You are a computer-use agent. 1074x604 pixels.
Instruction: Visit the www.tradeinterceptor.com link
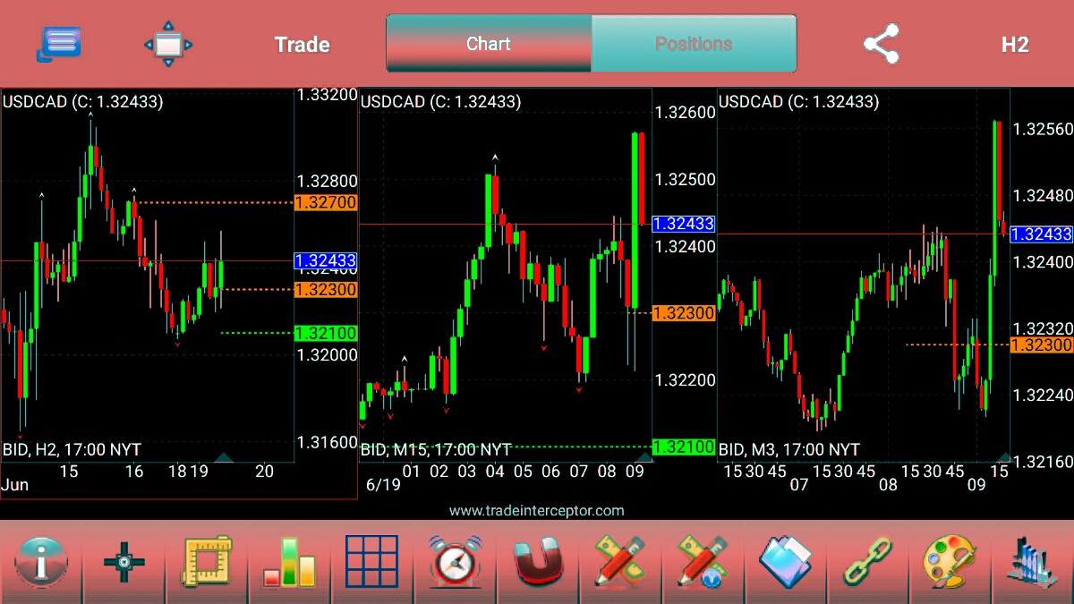[537, 511]
